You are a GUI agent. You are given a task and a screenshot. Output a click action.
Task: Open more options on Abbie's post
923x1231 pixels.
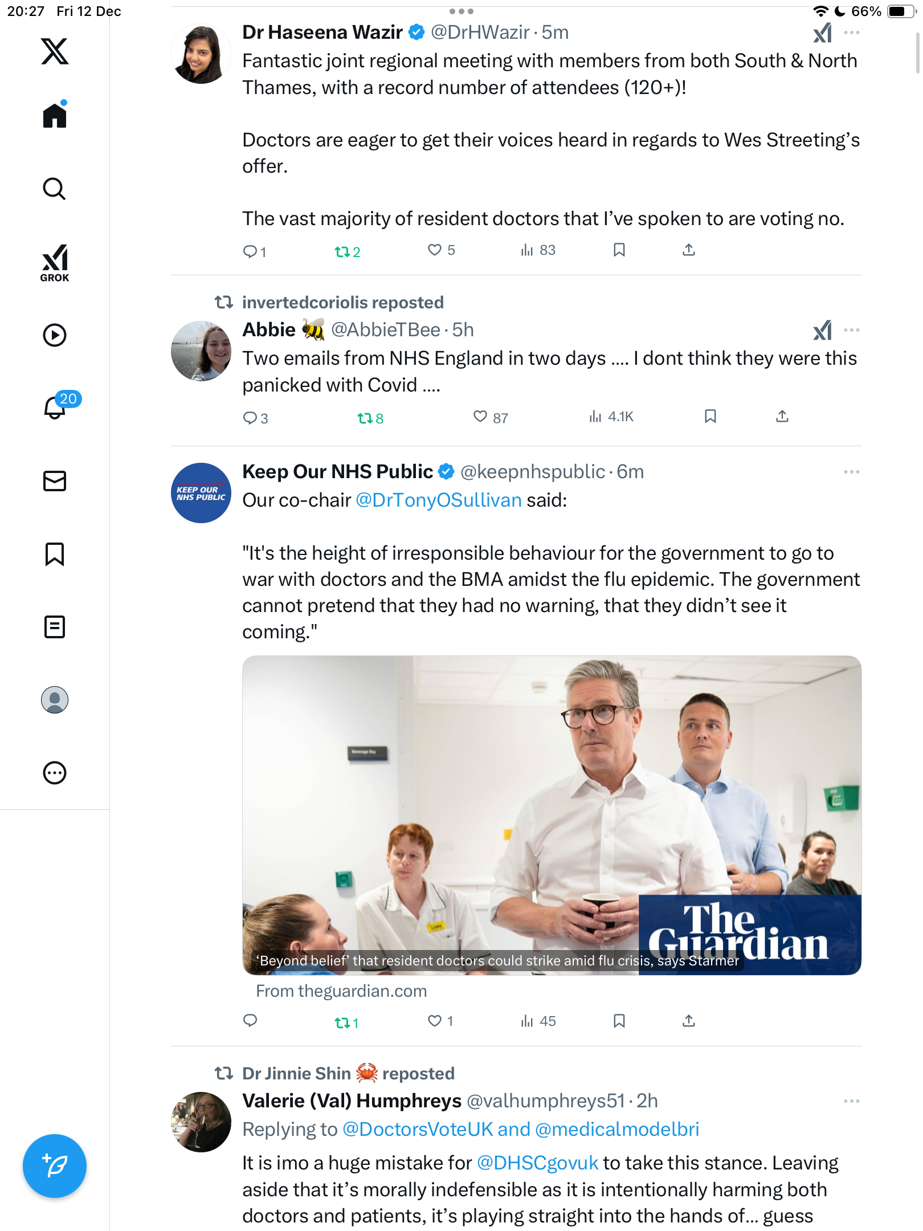[x=852, y=330]
